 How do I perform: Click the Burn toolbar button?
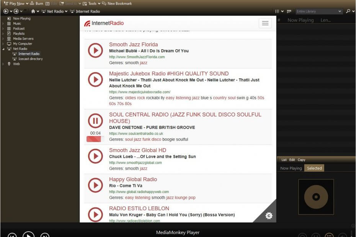(36, 3)
